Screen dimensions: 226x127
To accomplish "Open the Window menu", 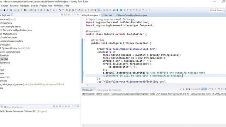I will click(58, 6).
